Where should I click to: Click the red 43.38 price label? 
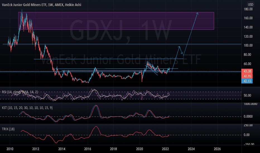[x=247, y=71]
